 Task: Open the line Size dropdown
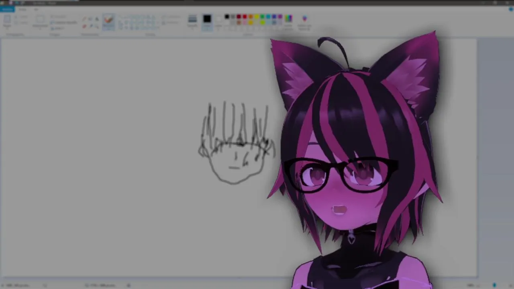pos(192,21)
